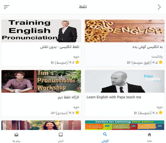The height and width of the screenshot is (143, 166).
Task: Open the لایتنر box icon
Action: coord(61,135)
